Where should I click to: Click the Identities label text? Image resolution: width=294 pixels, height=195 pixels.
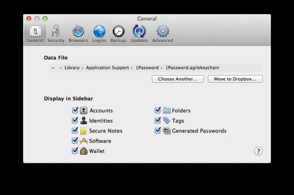pos(101,121)
